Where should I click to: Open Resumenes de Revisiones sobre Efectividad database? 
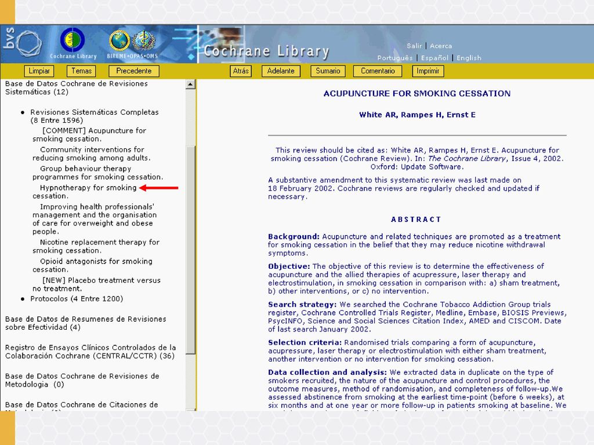[x=86, y=323]
